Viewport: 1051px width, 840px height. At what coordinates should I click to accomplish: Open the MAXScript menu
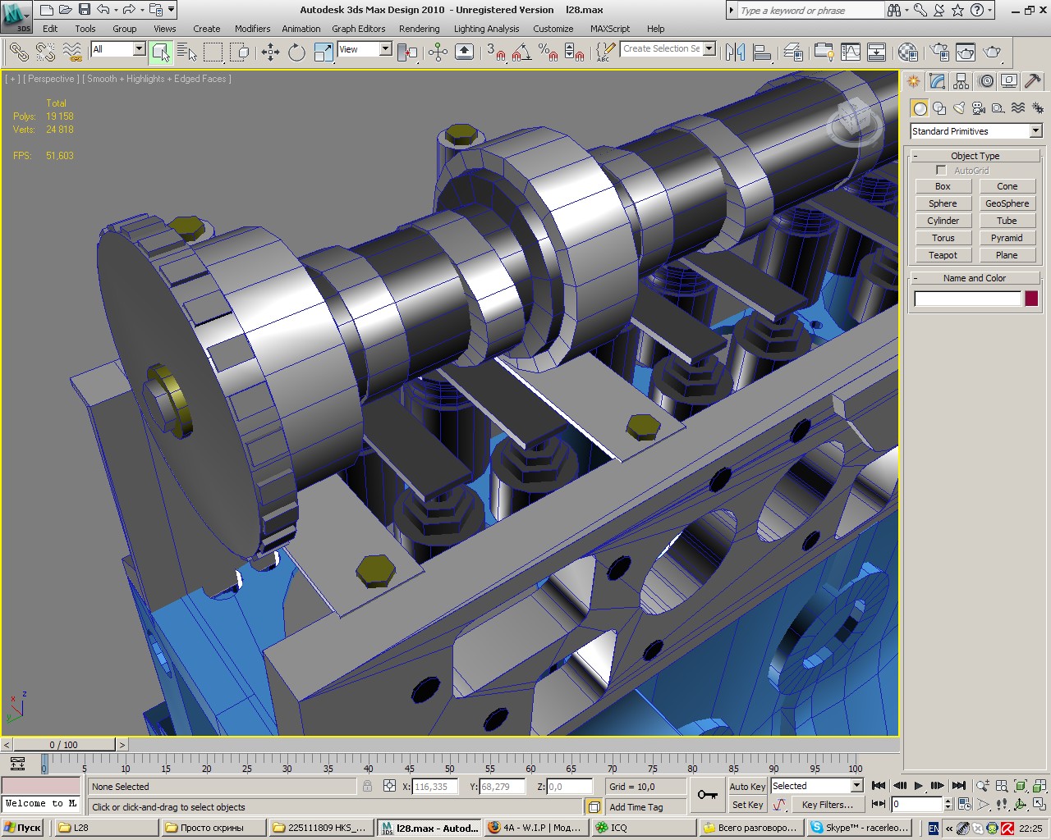(x=610, y=29)
